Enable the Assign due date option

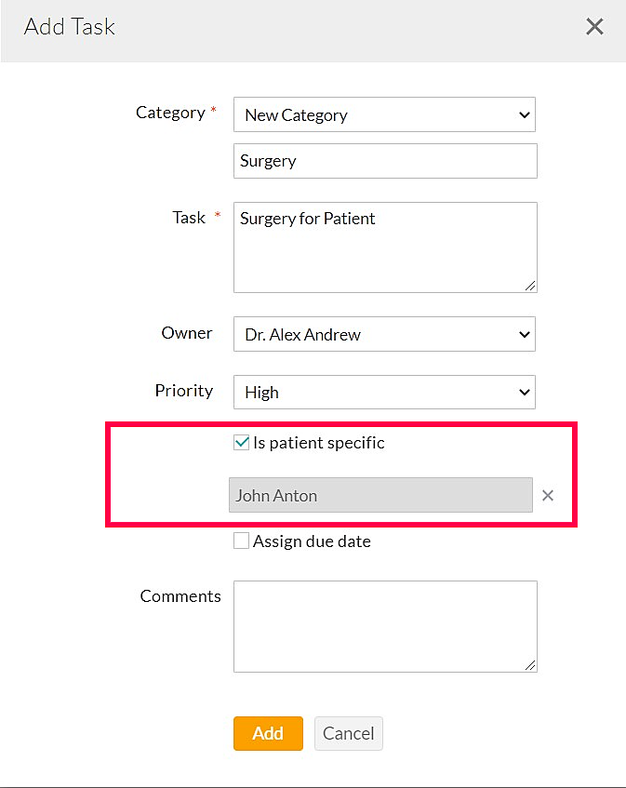pos(241,540)
